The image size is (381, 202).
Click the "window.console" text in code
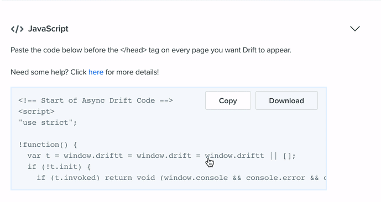pos(196,178)
